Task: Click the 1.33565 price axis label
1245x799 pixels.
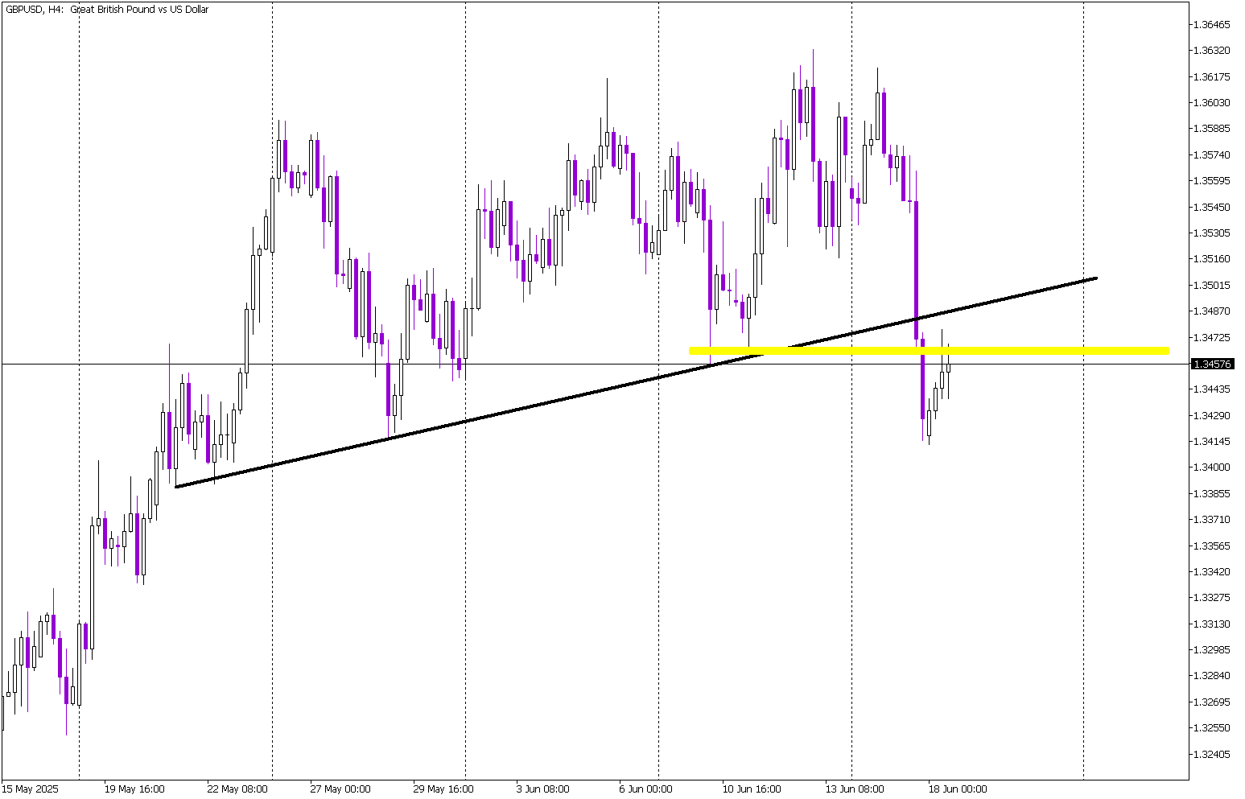Action: 1214,546
